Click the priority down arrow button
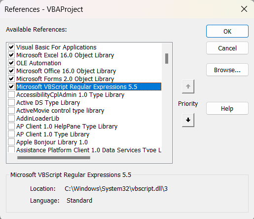254x219 pixels. [x=188, y=120]
